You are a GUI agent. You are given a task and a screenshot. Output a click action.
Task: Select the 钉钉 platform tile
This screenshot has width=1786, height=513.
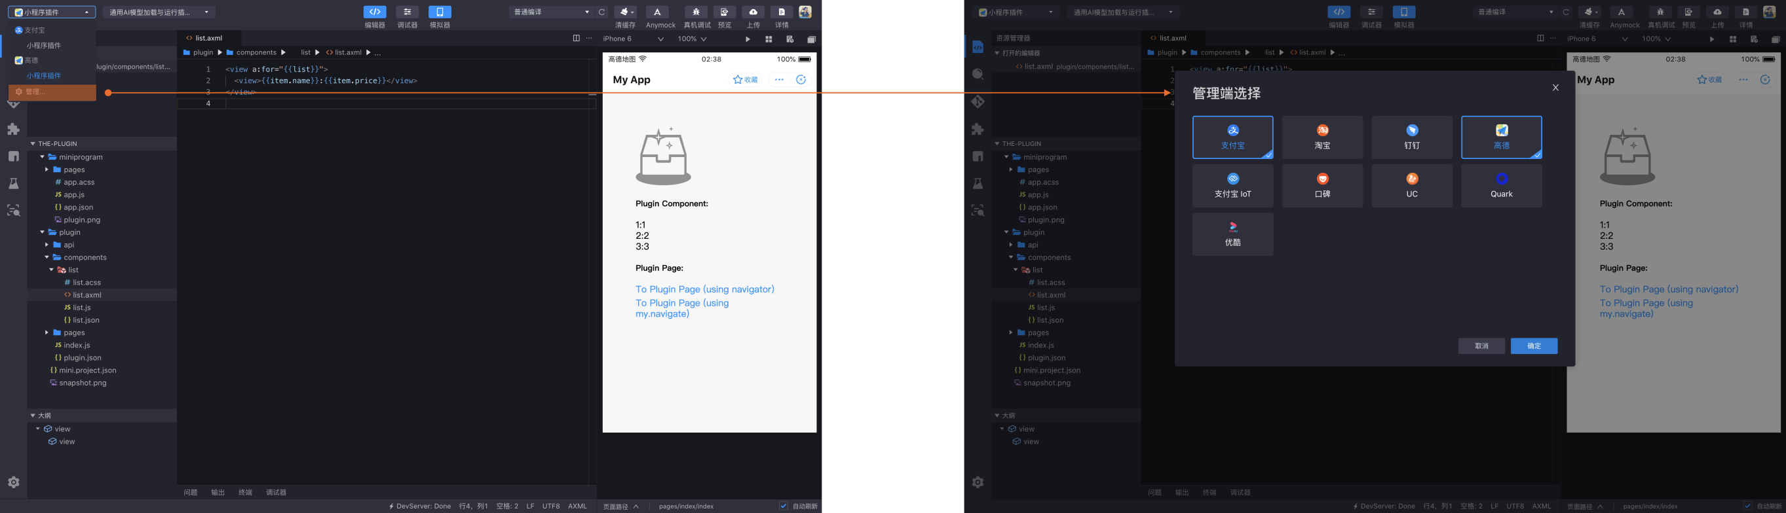coord(1412,137)
